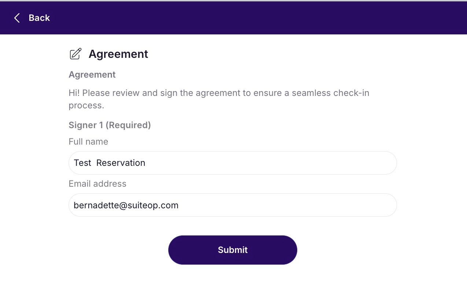467x287 pixels.
Task: Click the Signer 1 (Required) label
Action: pyautogui.click(x=110, y=125)
